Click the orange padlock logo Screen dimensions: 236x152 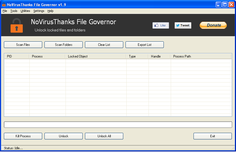pos(17,25)
